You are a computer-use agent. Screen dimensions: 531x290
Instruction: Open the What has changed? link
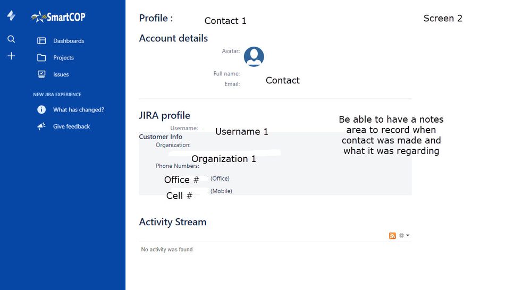pyautogui.click(x=79, y=109)
